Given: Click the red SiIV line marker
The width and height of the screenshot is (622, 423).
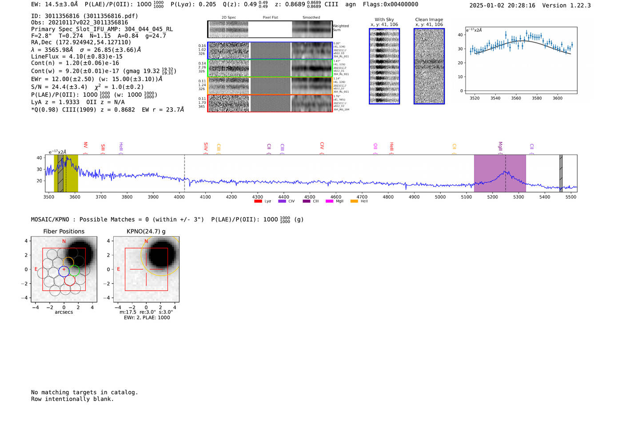Looking at the screenshot, I should point(205,148).
